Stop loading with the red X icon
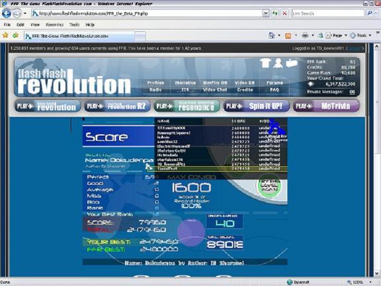This screenshot has width=381, height=286. tap(284, 13)
